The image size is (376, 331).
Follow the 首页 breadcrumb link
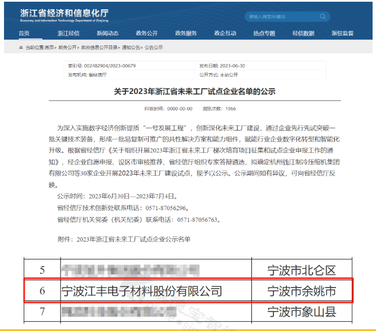click(49, 48)
